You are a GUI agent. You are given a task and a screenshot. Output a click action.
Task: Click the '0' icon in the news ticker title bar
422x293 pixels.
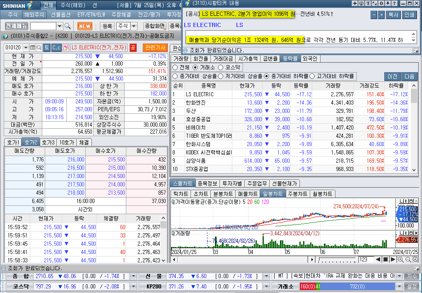click(381, 3)
